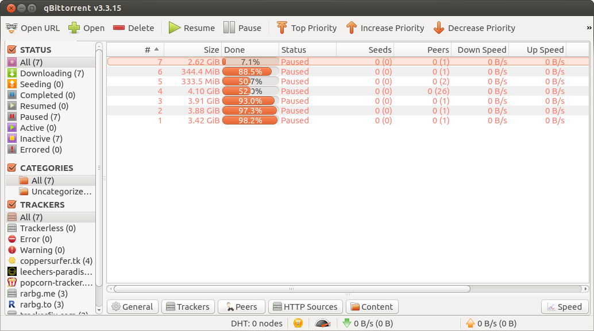Toggle the CATEGORIES section checkbox
Image resolution: width=594 pixels, height=331 pixels.
tap(11, 168)
